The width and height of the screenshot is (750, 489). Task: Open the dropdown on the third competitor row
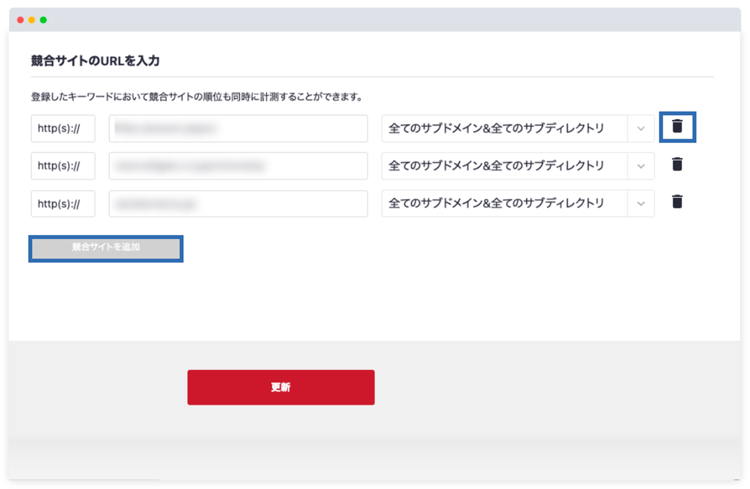pos(517,203)
